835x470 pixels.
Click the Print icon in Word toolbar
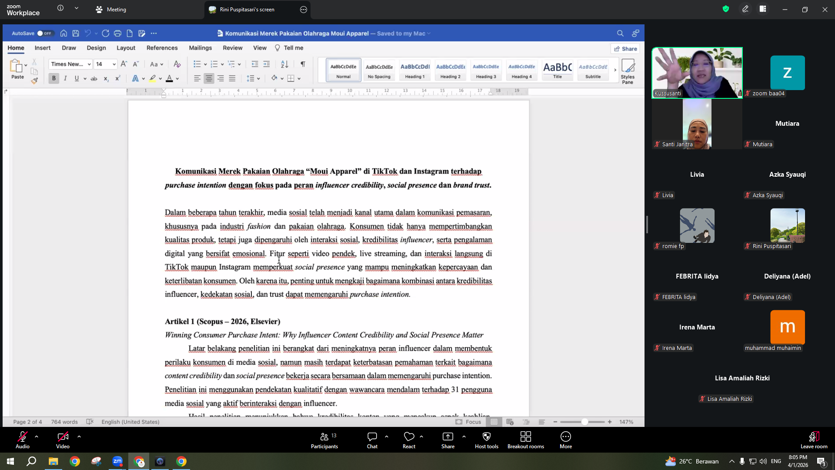pyautogui.click(x=117, y=33)
